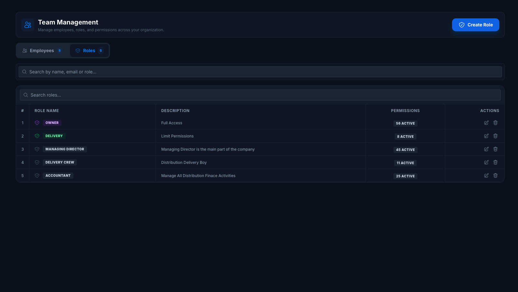Viewport: 518px width, 292px height.
Task: Delete the Delivery role
Action: click(x=495, y=136)
